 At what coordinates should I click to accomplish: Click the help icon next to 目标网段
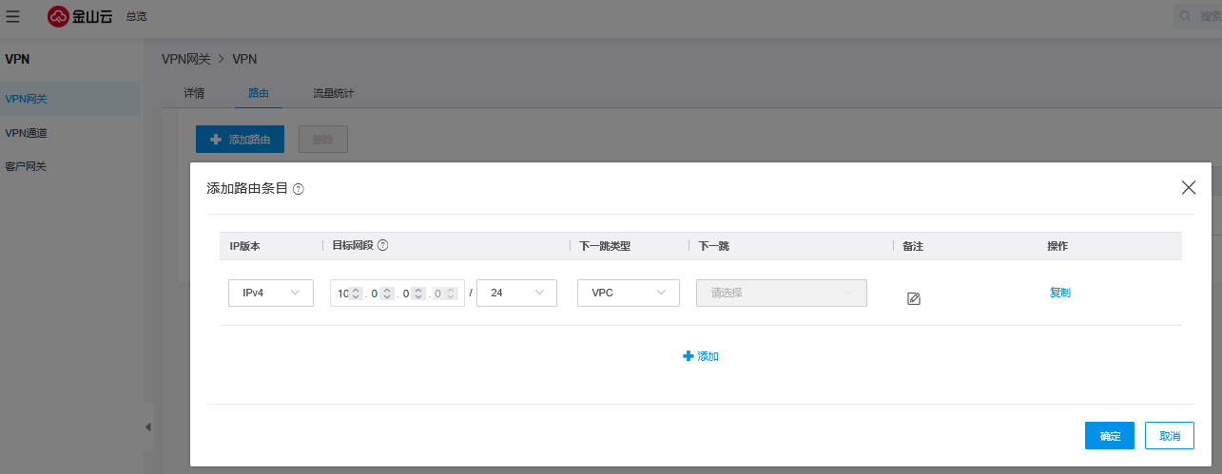383,245
